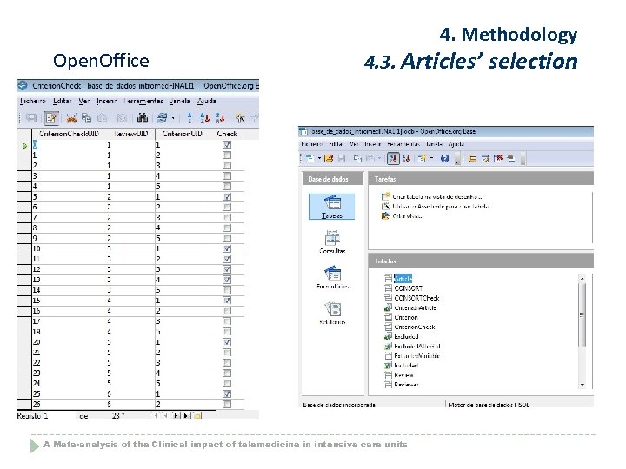Open Inserir menu in CriterionCheck window
The height and width of the screenshot is (469, 626).
click(x=106, y=102)
